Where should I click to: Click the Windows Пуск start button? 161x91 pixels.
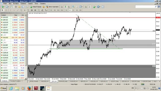pos(3,88)
